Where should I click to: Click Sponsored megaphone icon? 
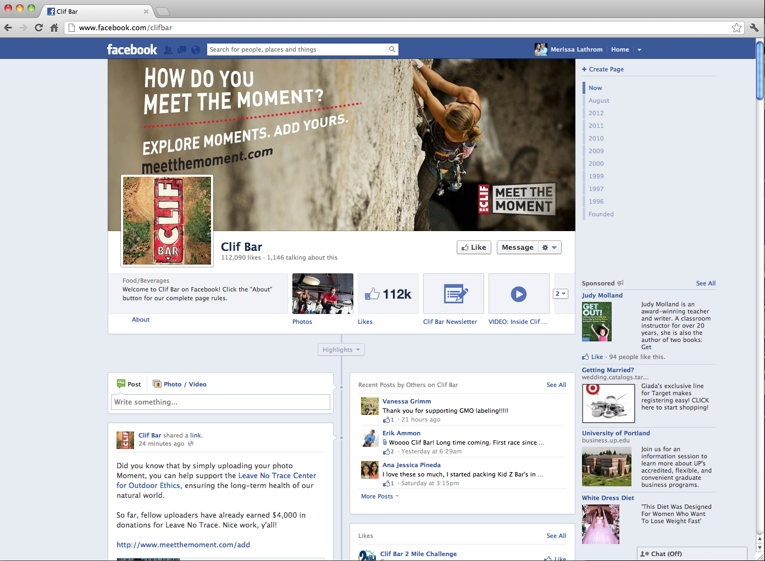click(620, 283)
